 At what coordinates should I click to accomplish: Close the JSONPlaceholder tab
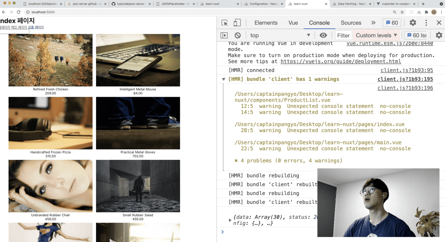point(194,4)
